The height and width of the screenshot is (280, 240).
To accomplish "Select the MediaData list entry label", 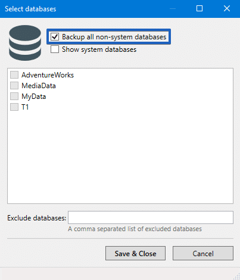I will click(39, 86).
